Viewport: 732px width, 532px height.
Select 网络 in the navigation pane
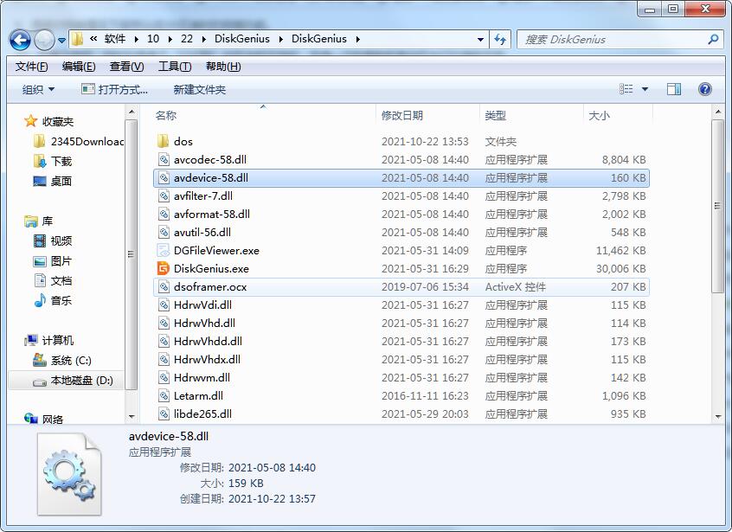point(43,419)
